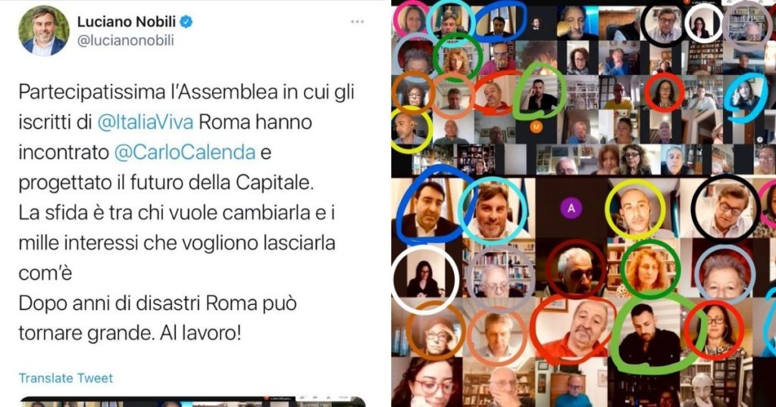Image resolution: width=776 pixels, height=407 pixels.
Task: Click the Luciano Nobili display name
Action: [127, 22]
